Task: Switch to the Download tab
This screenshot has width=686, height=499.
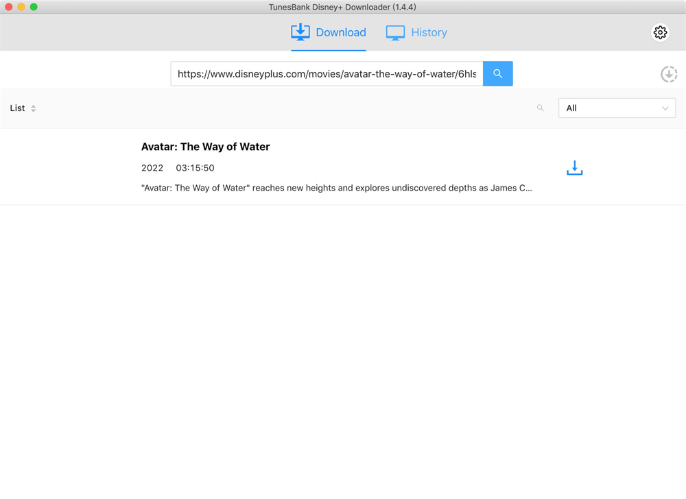Action: [329, 32]
